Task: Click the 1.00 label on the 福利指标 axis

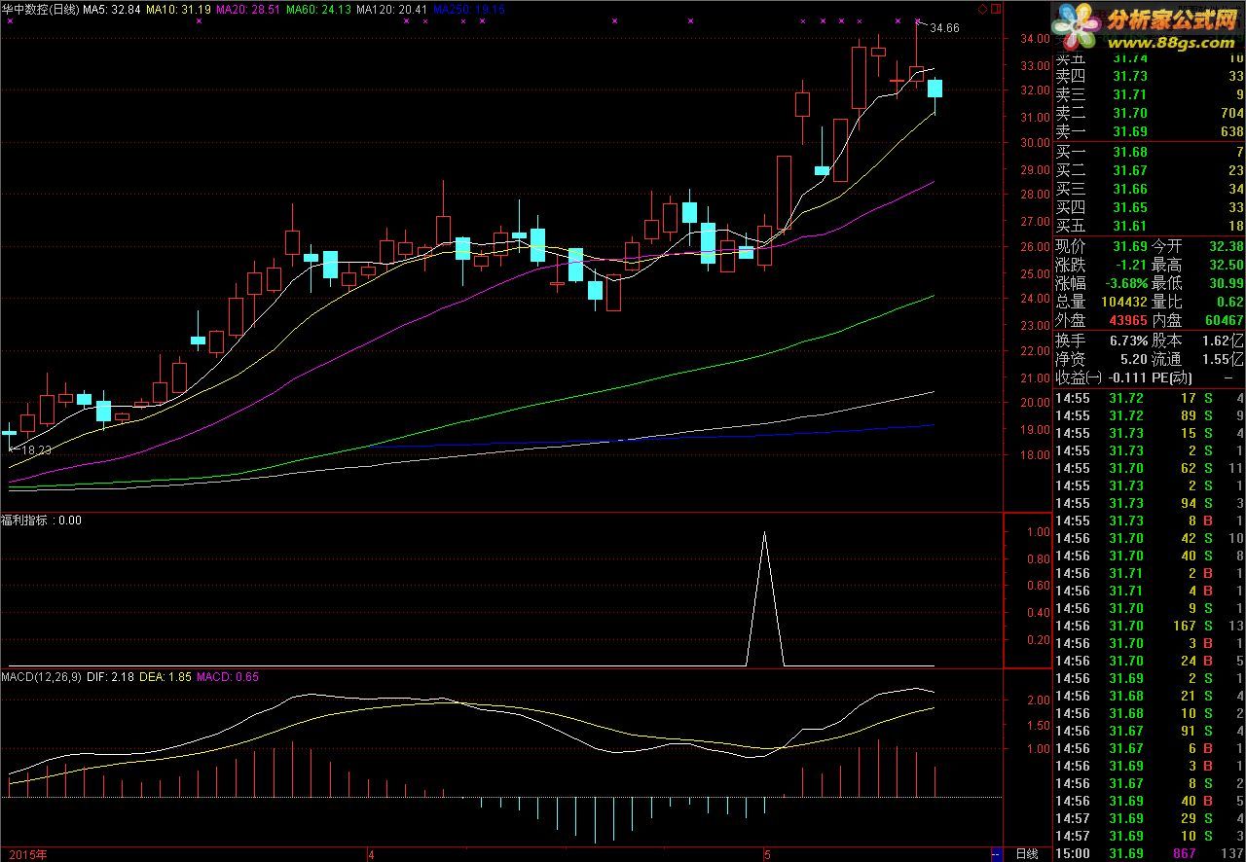Action: [x=1039, y=532]
